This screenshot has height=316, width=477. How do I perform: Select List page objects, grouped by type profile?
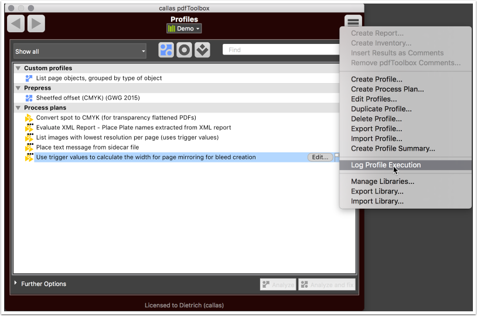coord(99,78)
